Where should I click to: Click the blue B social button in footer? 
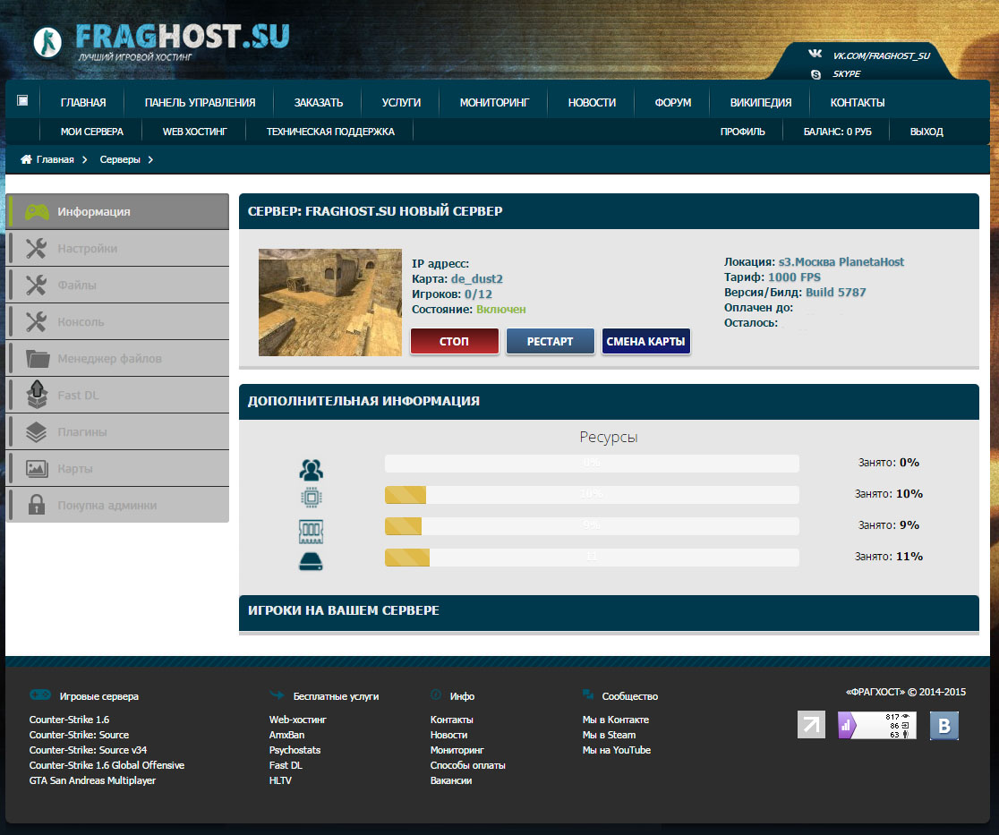click(944, 726)
